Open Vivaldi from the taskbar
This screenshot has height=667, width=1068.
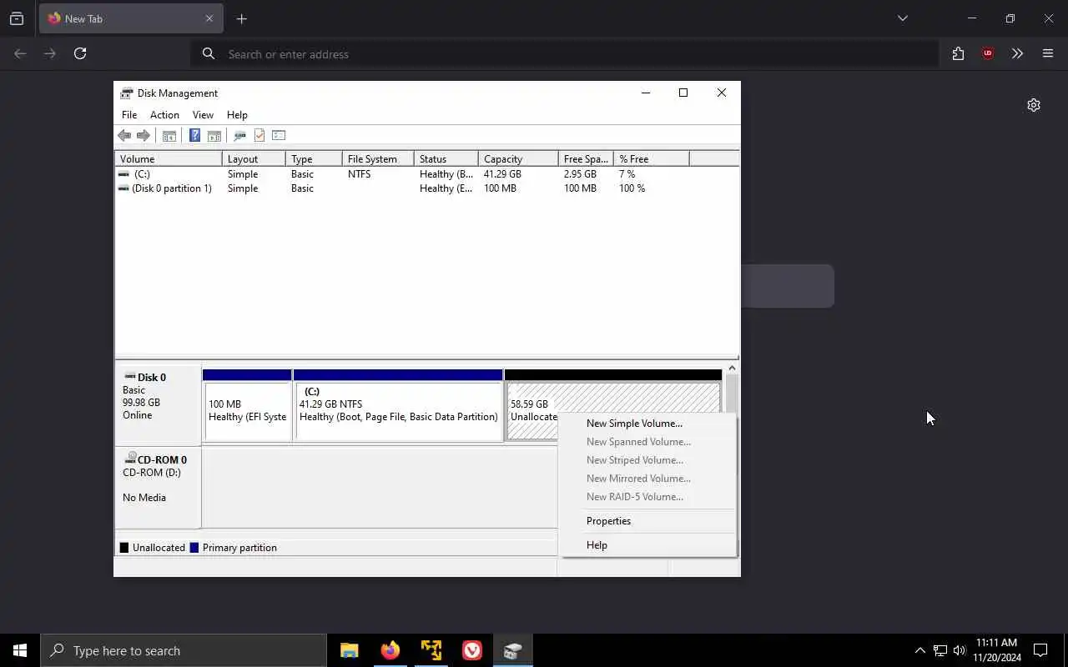[472, 650]
